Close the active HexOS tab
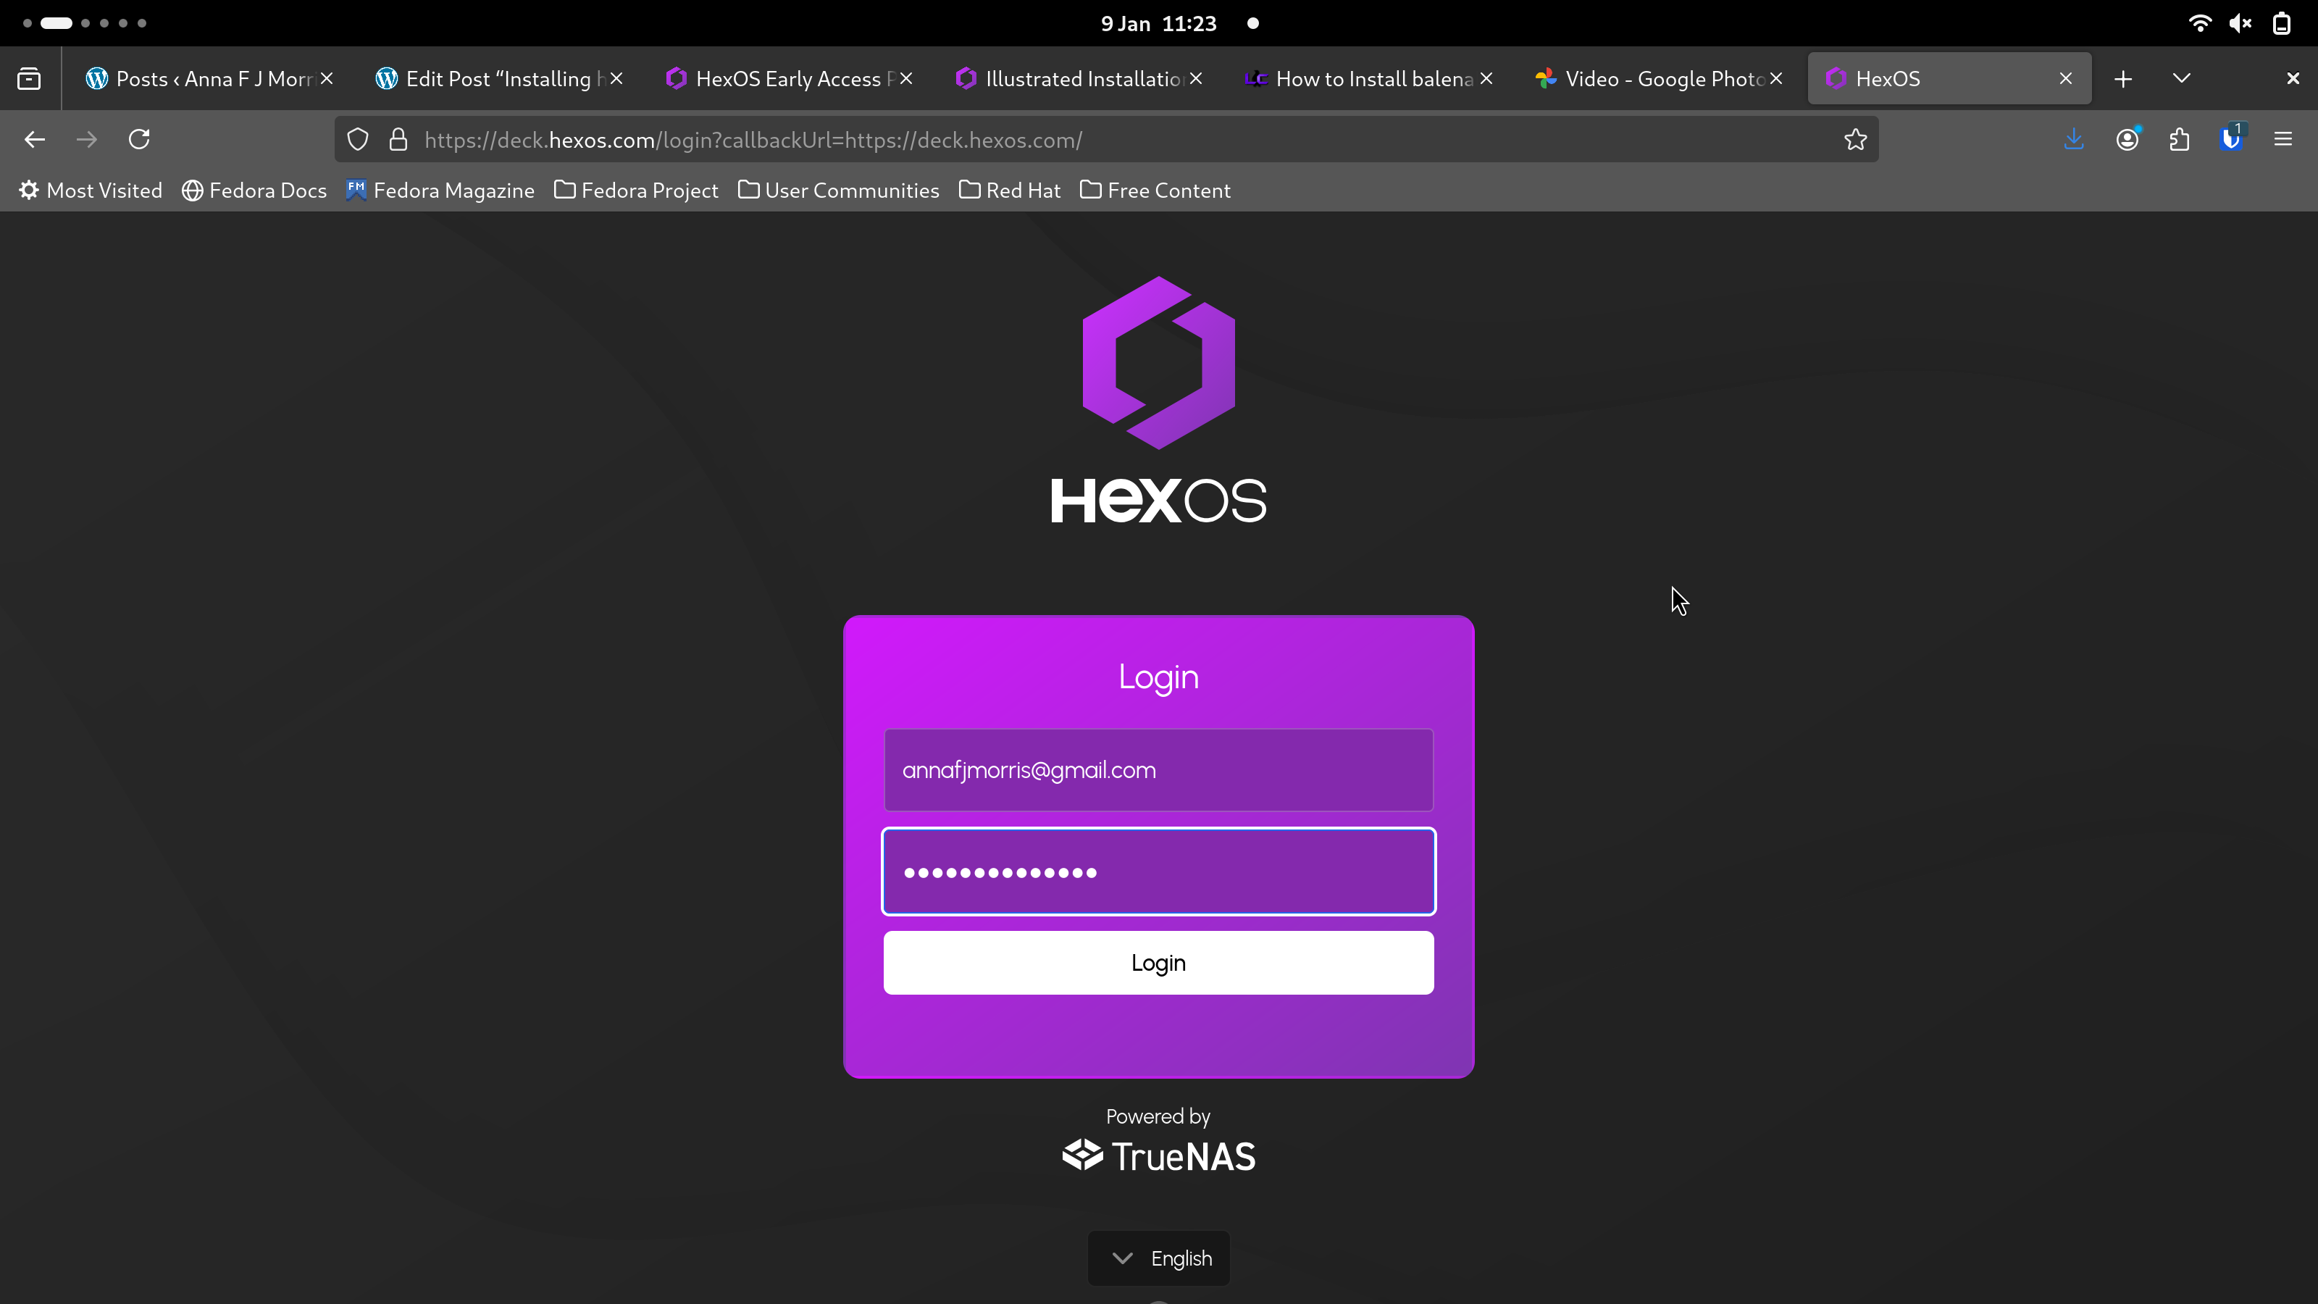The height and width of the screenshot is (1304, 2318). [x=2066, y=79]
